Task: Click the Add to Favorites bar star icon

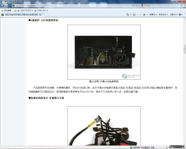Action: tap(15, 10)
